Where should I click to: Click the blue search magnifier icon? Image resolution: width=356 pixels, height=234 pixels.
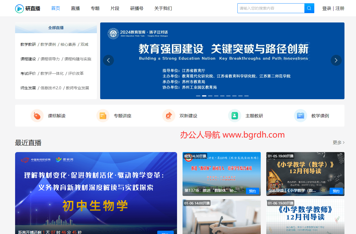pos(309,8)
